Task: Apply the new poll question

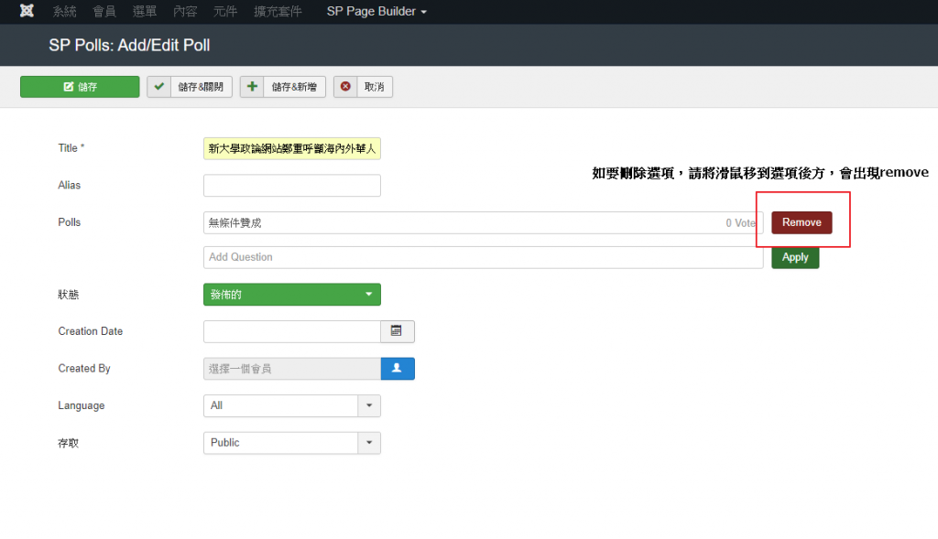Action: (794, 257)
